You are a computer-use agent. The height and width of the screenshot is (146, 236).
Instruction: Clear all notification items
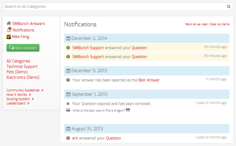coord(220,24)
